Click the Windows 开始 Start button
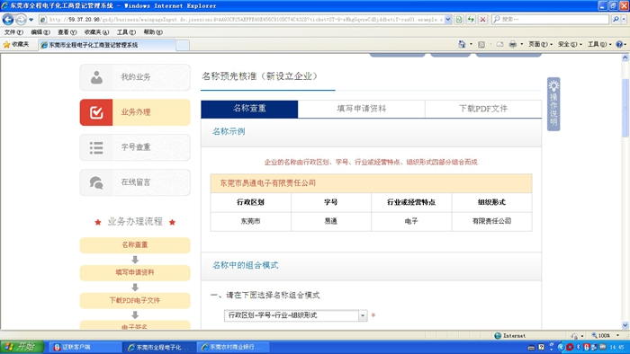 (22, 347)
